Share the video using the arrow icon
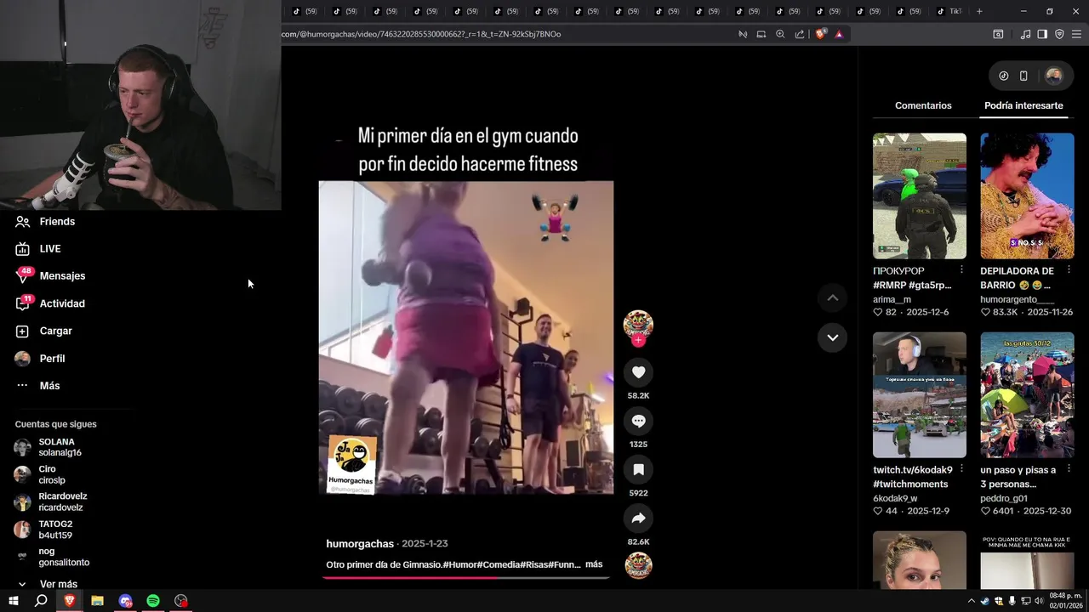The width and height of the screenshot is (1089, 612). (638, 518)
